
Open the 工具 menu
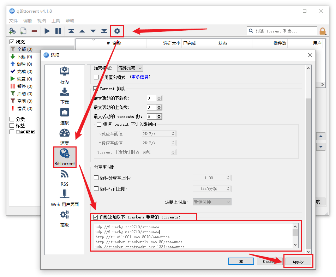tap(55, 21)
